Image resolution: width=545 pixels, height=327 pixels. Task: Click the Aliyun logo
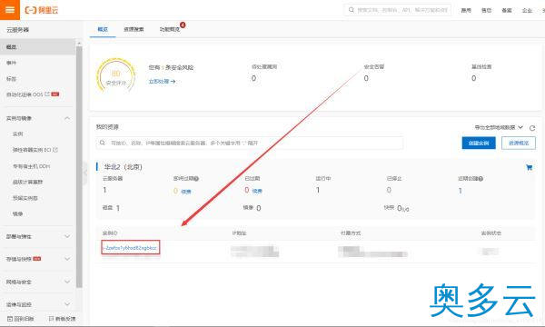[42, 10]
